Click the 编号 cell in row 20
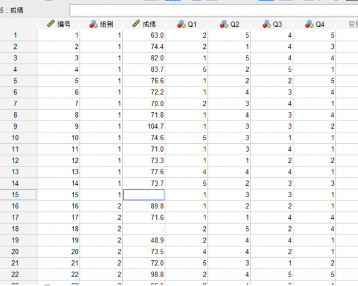 (x=58, y=252)
